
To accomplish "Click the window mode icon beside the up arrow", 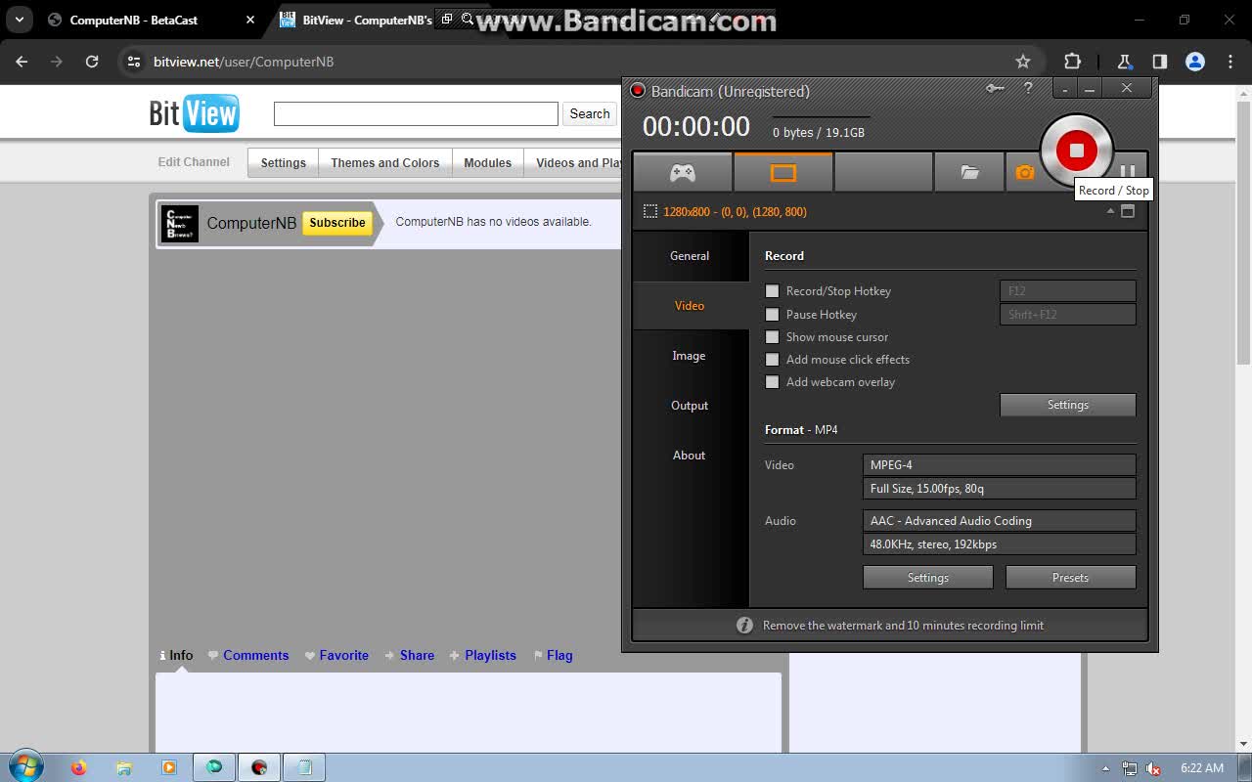I will [1128, 211].
